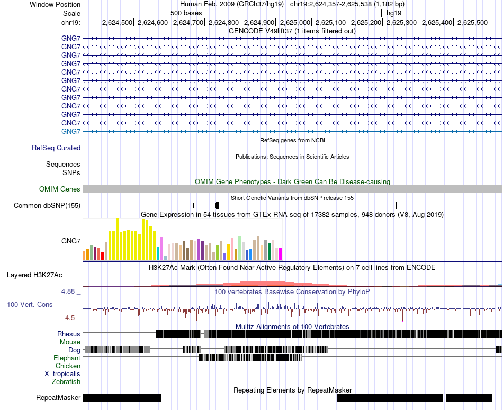Click the 'Layered H3K27Ac' label
503x410 pixels.
coord(34,275)
